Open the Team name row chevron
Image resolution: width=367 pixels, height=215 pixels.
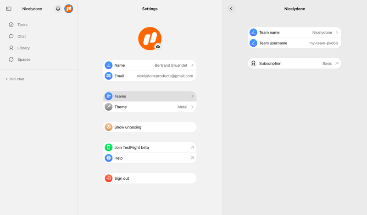click(337, 32)
